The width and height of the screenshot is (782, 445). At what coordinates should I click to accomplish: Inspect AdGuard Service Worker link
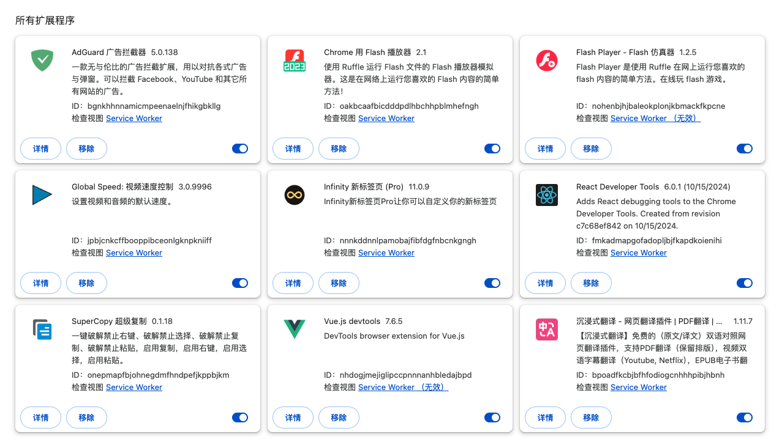134,118
